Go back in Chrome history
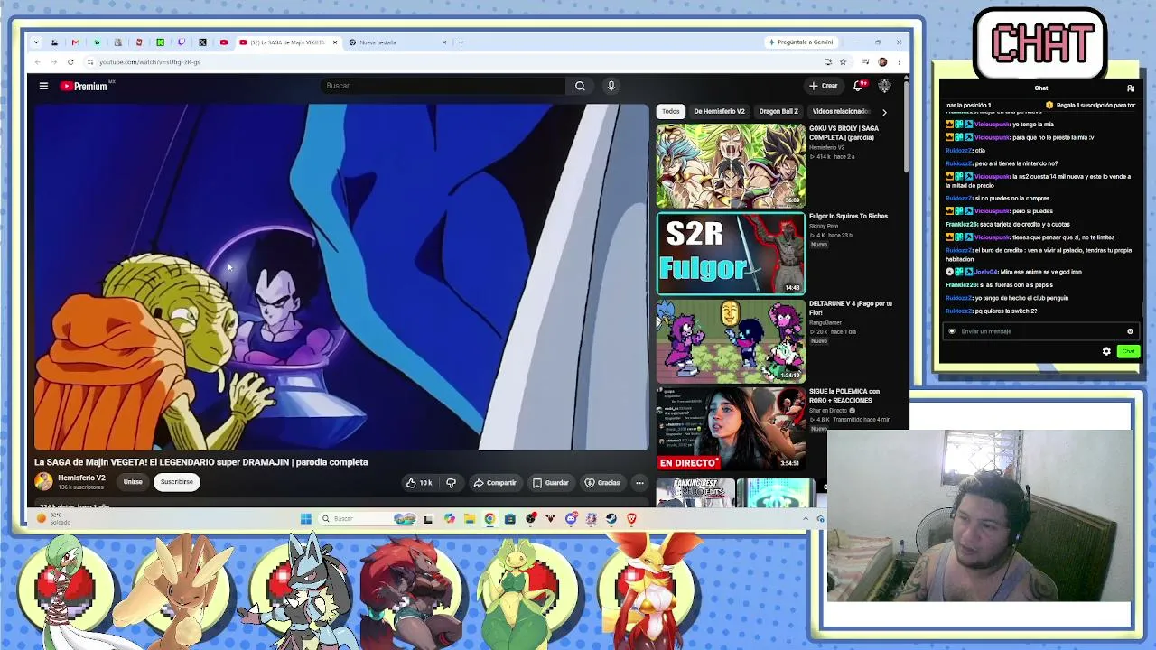 tap(38, 62)
